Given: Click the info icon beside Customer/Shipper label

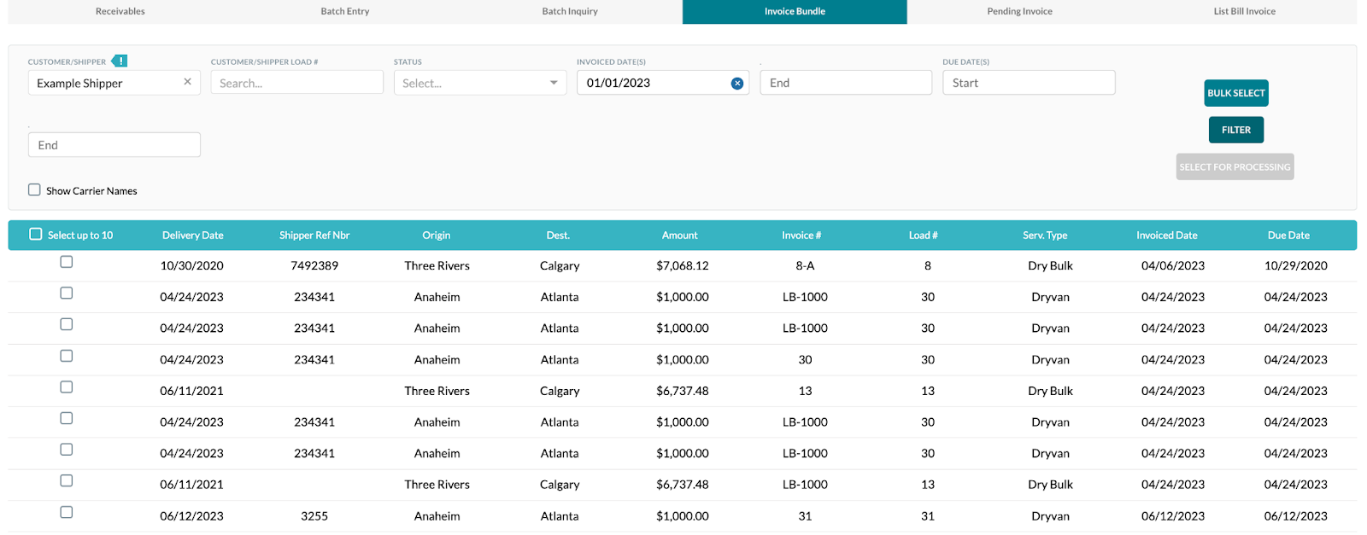Looking at the screenshot, I should (x=120, y=61).
